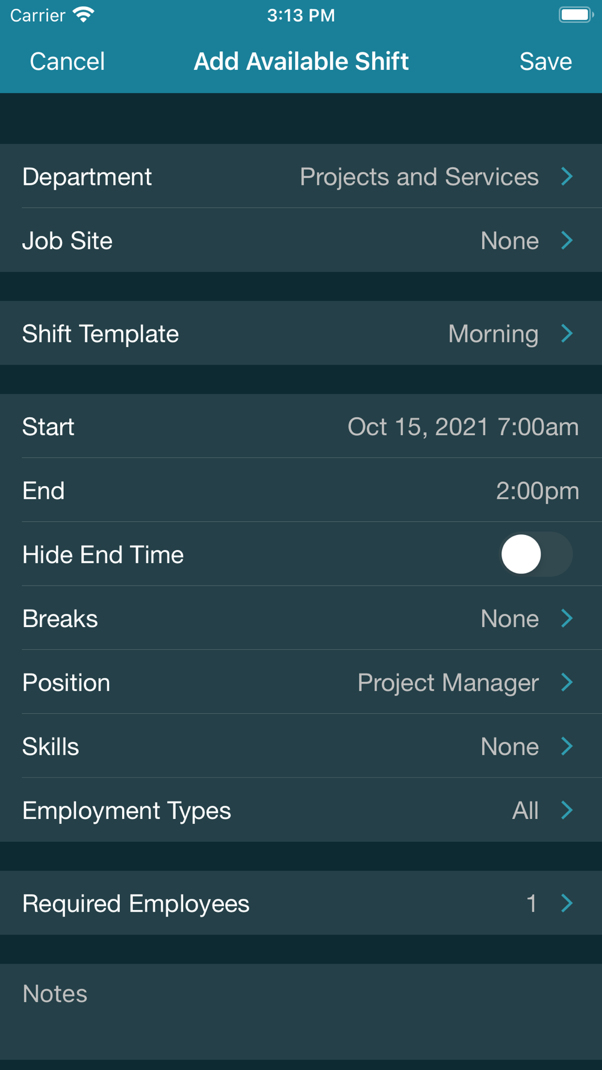Tap the Cancel button

point(67,61)
